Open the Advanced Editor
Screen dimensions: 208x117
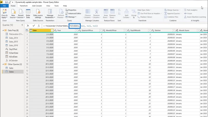point(73,14)
